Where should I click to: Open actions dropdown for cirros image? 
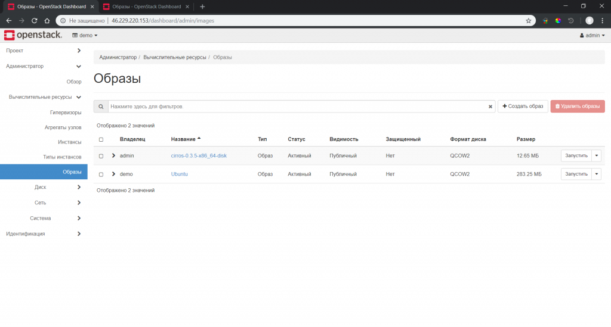tap(597, 155)
